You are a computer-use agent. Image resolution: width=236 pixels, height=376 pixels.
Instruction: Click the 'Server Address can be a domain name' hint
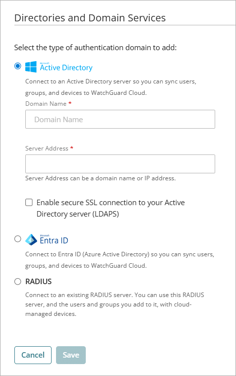click(101, 178)
